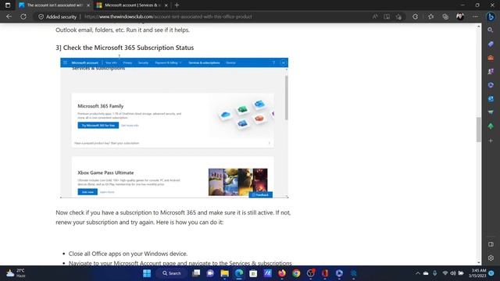500x281 pixels.
Task: Click the address bar URL
Action: (168, 16)
